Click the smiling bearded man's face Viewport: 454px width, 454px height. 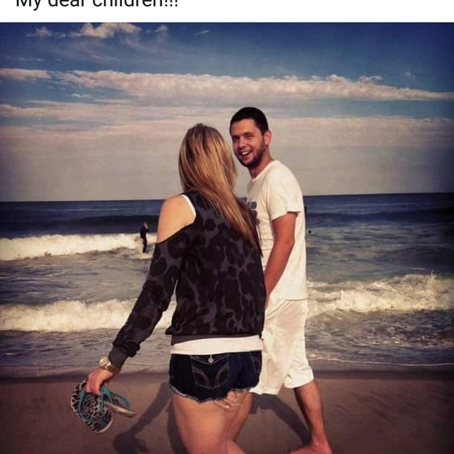249,142
